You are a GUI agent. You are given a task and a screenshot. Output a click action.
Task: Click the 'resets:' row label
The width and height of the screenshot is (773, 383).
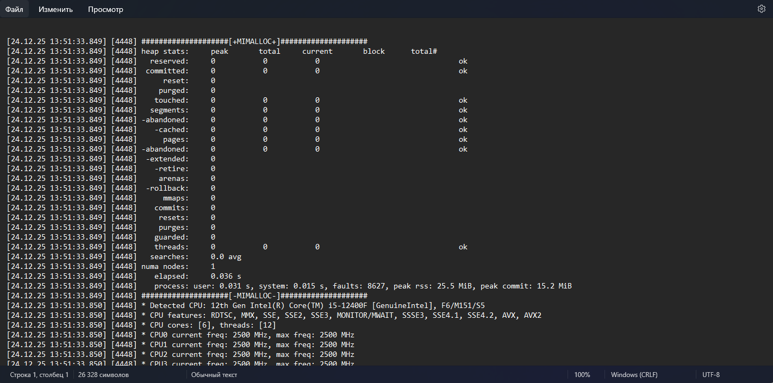click(174, 217)
